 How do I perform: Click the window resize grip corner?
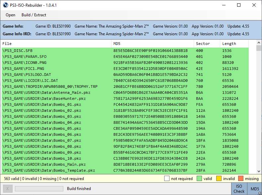[260, 193]
